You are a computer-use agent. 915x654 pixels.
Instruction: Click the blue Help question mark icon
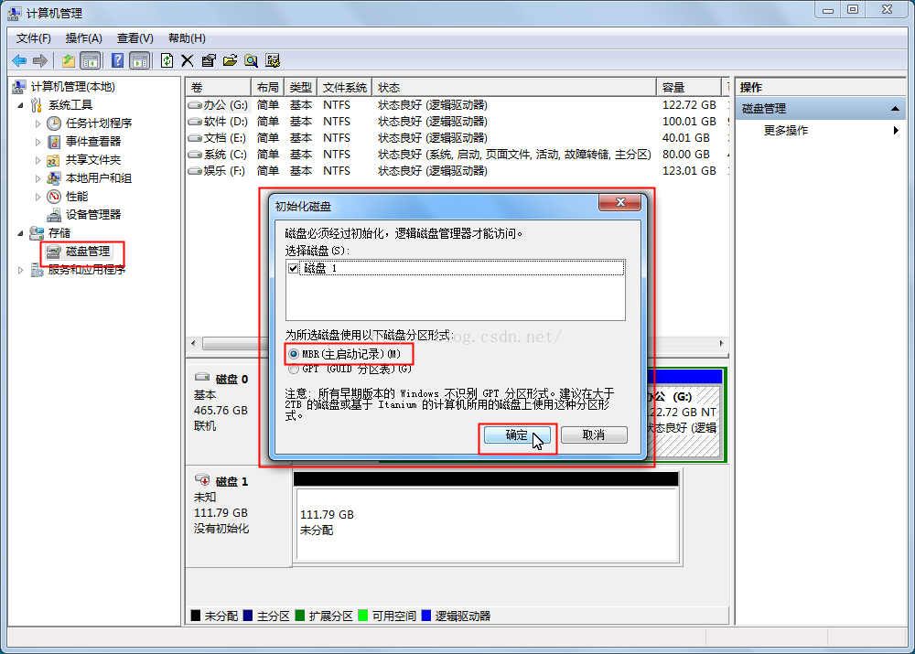(117, 60)
